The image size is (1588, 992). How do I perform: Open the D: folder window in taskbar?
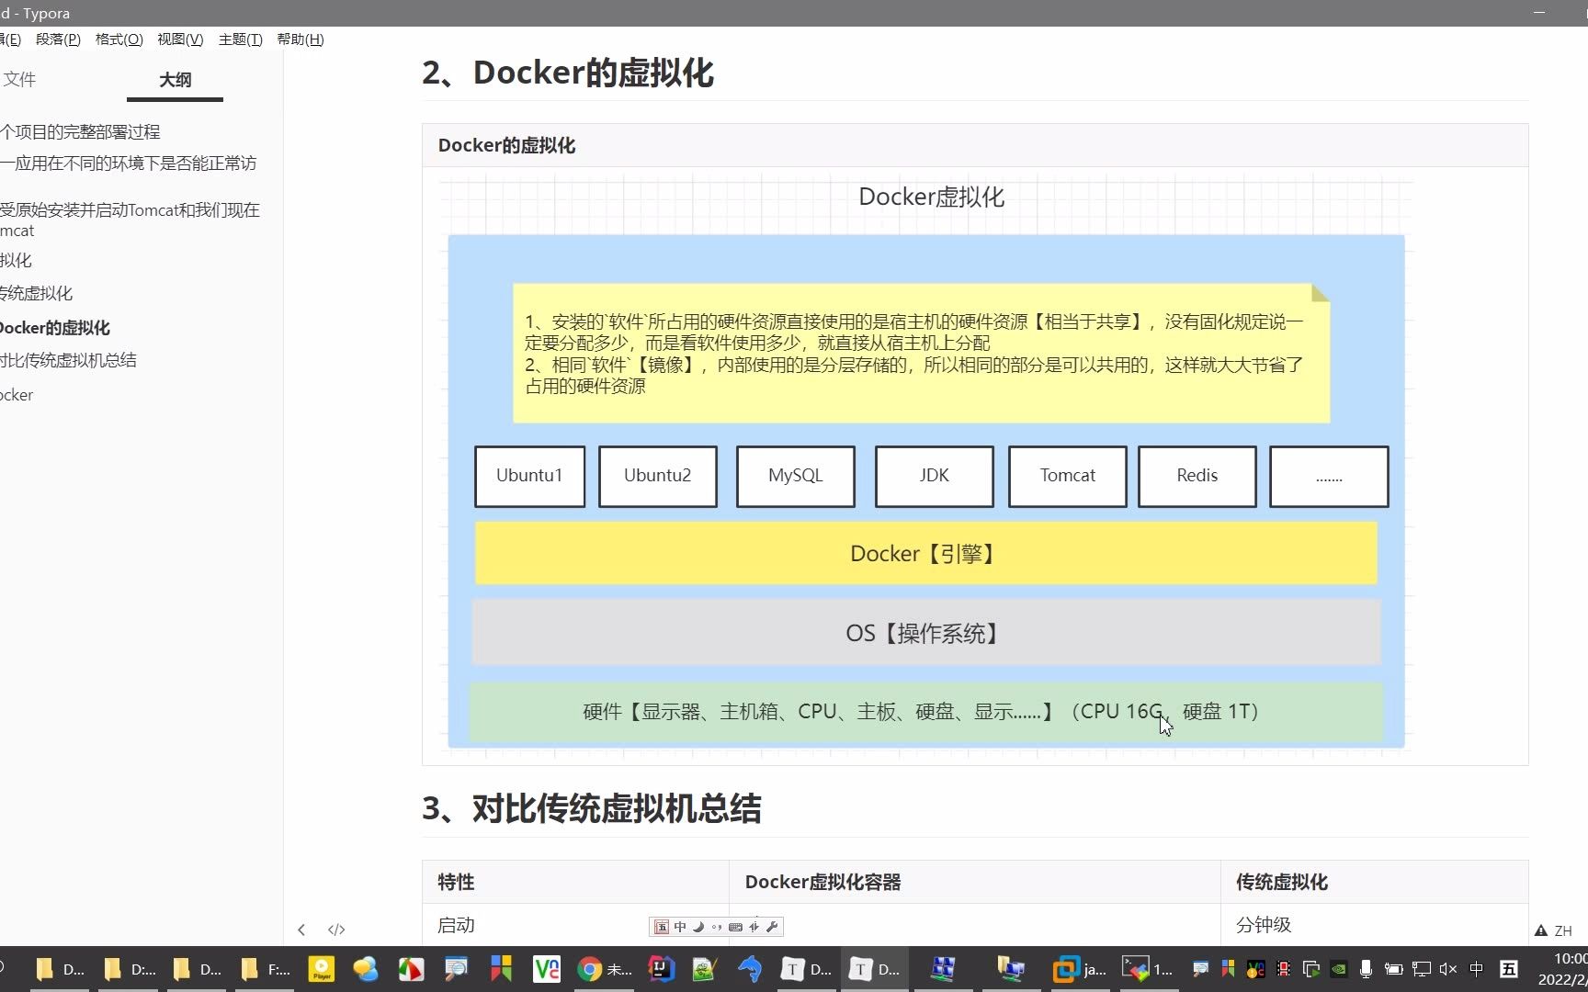coord(130,969)
